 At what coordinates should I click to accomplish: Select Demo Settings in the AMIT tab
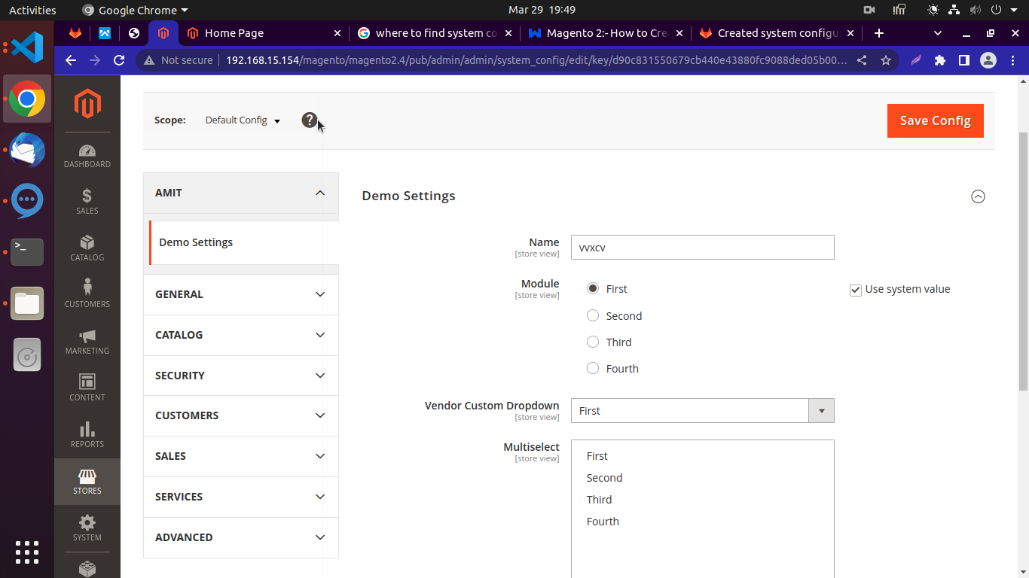(196, 242)
